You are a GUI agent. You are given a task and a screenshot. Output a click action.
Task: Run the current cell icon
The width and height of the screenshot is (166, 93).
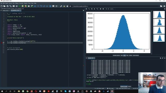[23, 6]
